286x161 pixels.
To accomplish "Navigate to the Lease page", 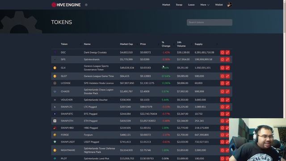I will click(191, 5).
